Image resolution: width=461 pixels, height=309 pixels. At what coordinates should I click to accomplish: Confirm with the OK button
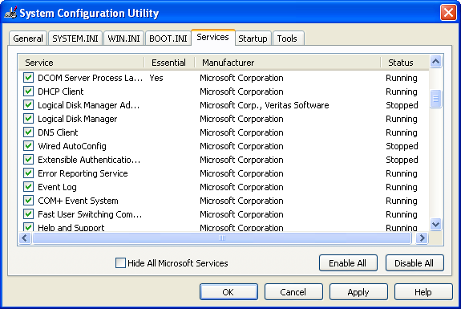tap(228, 292)
